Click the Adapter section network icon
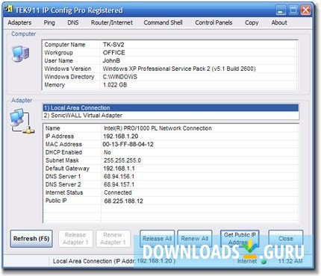321x276 pixels. point(22,122)
